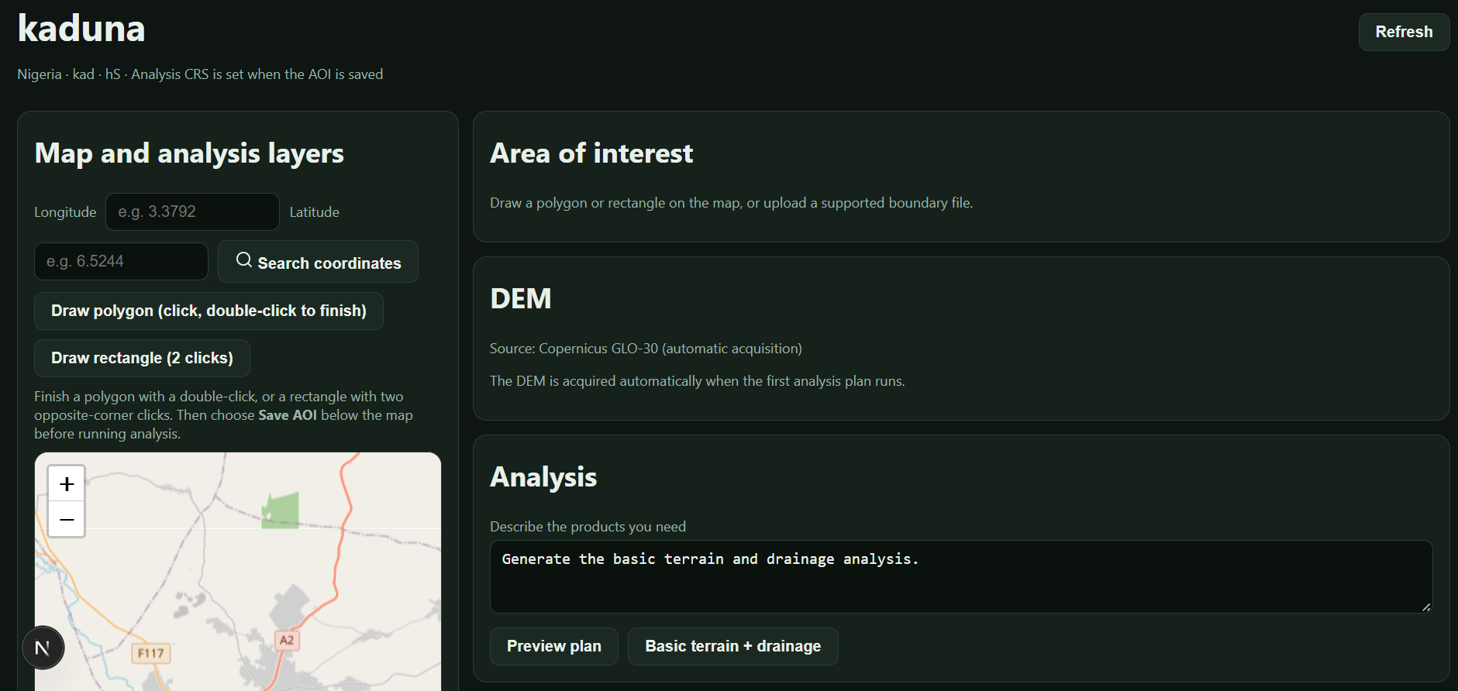Click the analysis products description textarea
The height and width of the screenshot is (691, 1458).
coord(961,576)
